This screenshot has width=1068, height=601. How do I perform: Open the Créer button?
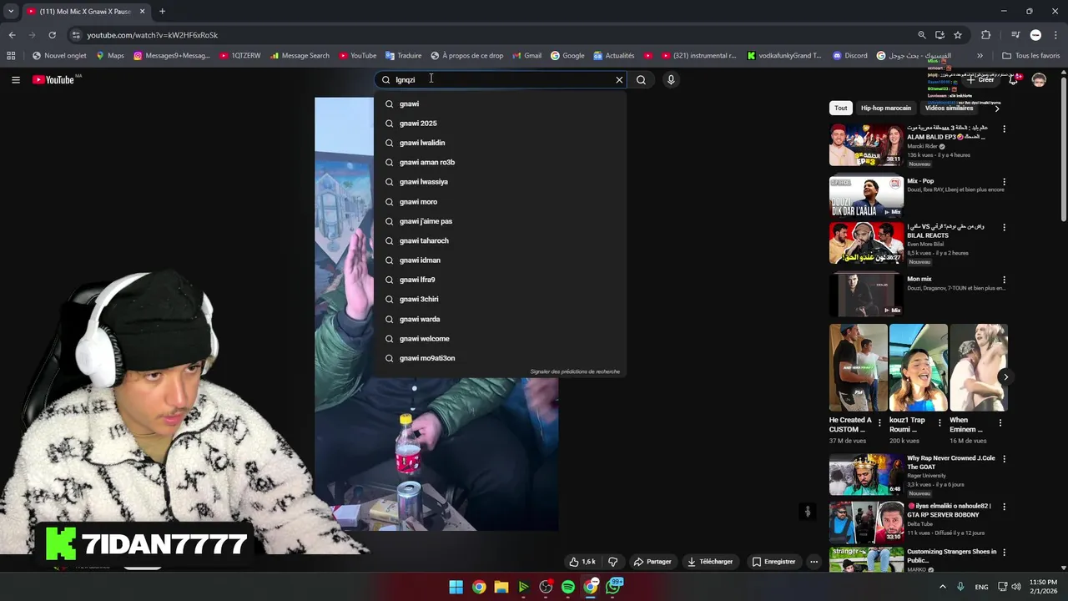[980, 79]
